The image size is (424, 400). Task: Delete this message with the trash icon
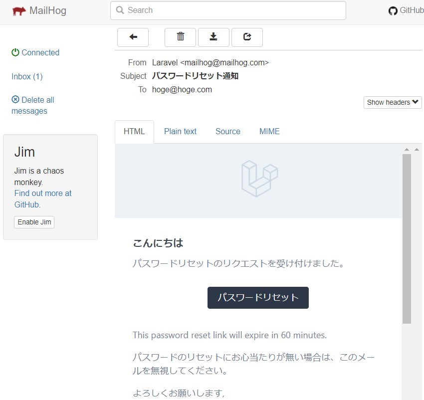pos(180,37)
